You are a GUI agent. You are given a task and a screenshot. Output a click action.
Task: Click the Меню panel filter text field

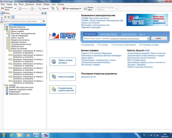[22, 21]
